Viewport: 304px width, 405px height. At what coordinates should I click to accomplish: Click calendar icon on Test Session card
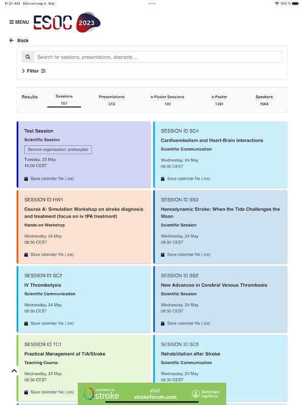pos(26,179)
